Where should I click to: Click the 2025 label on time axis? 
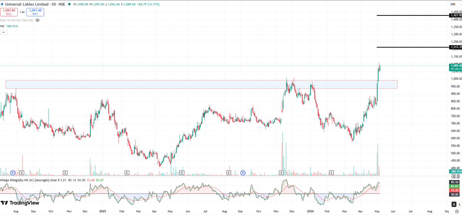pyautogui.click(x=102, y=212)
